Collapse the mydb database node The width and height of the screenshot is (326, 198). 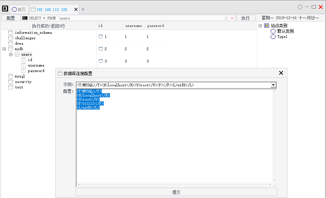4,49
